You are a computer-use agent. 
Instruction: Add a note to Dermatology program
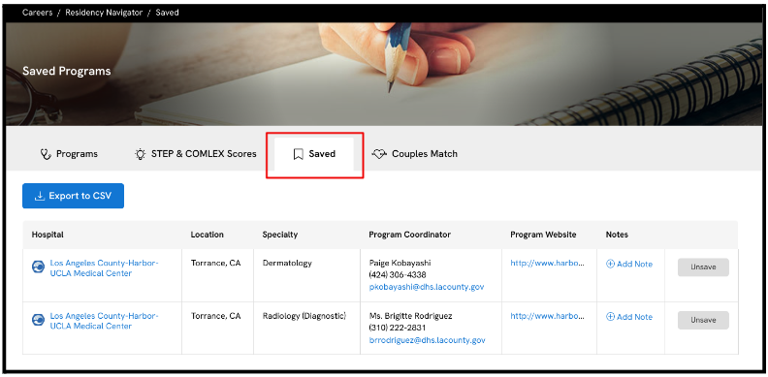tap(629, 264)
